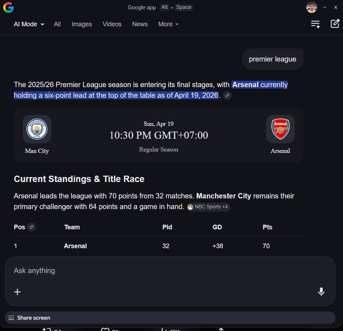Open the News tab
This screenshot has width=343, height=331.
click(140, 24)
